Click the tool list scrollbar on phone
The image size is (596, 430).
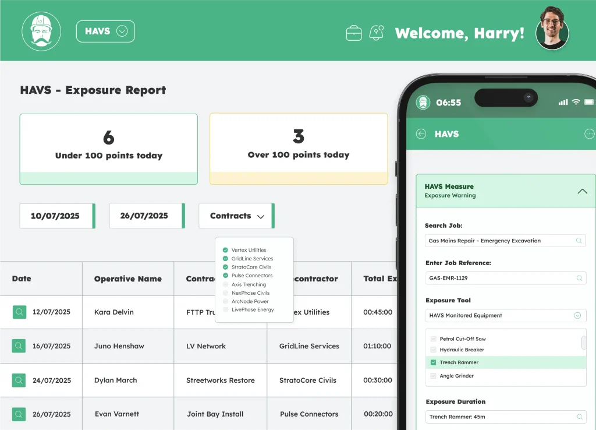583,343
